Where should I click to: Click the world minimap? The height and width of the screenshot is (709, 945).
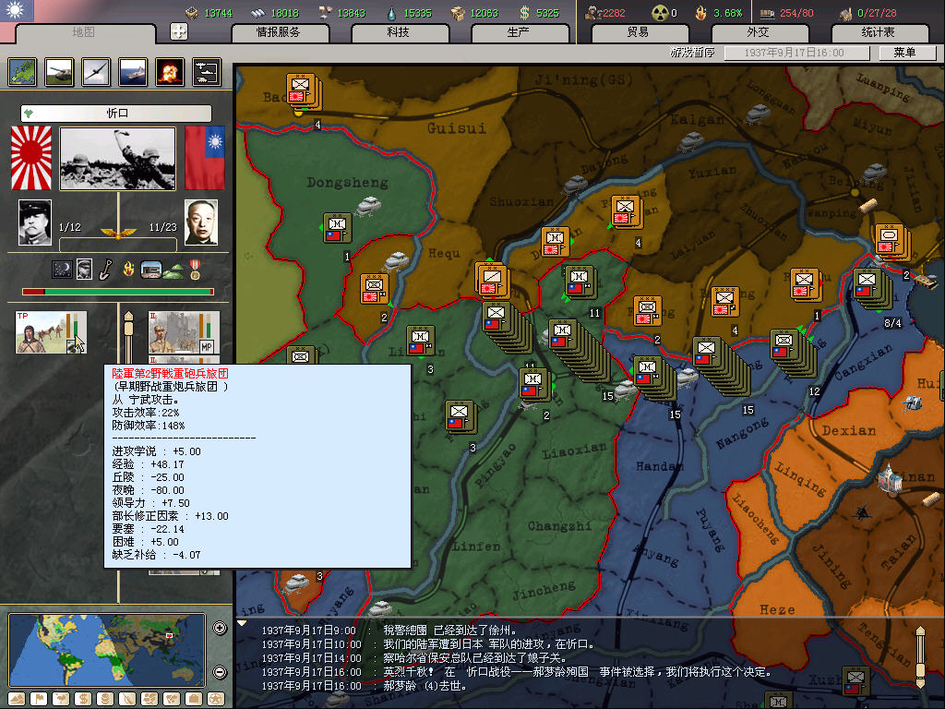click(107, 650)
